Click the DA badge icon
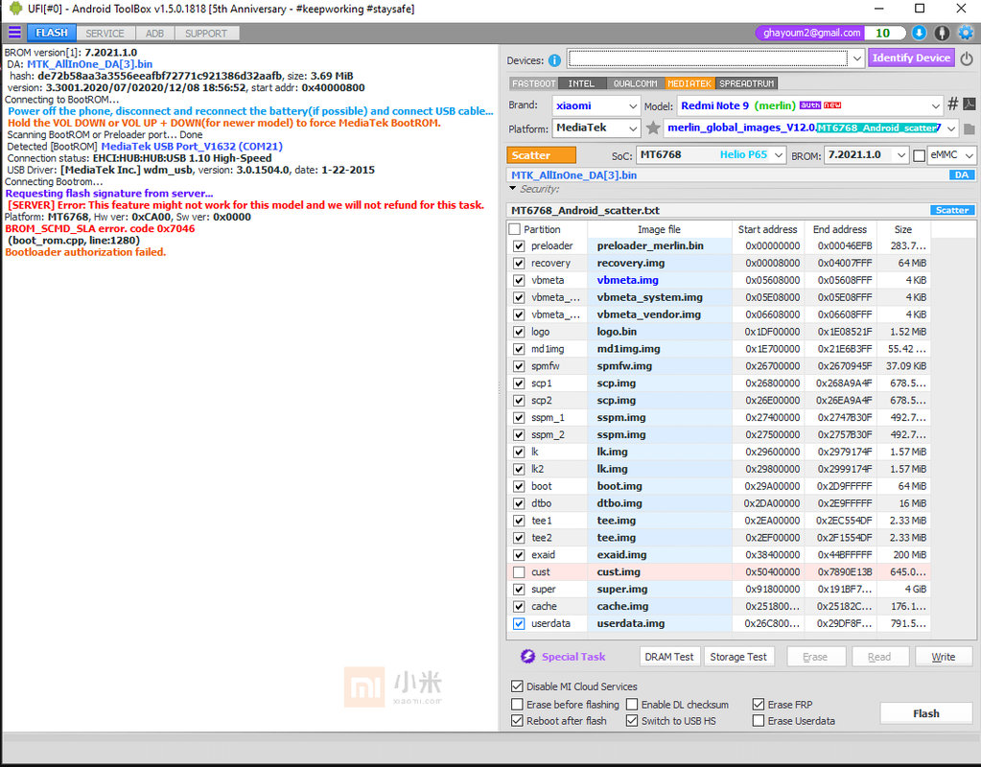 (x=961, y=175)
